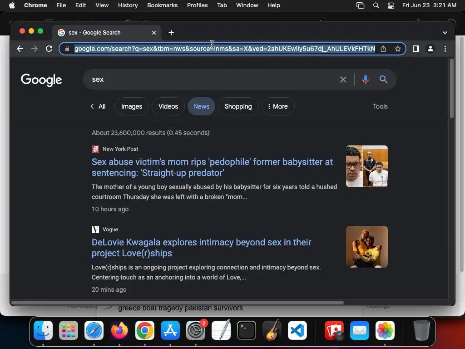Start voice search with the microphone icon

click(366, 80)
